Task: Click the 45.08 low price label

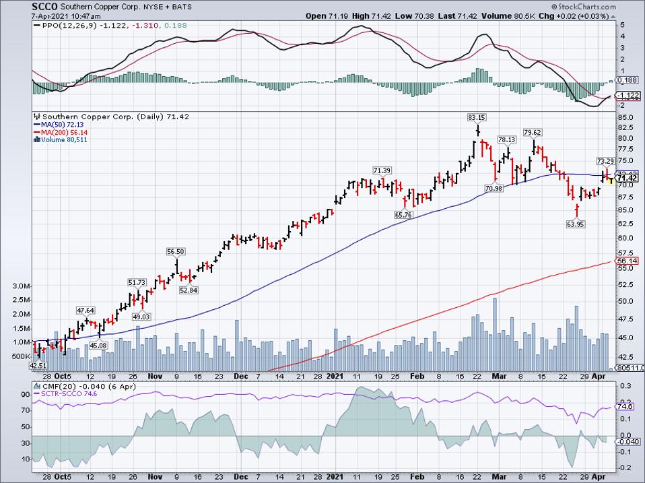Action: coord(98,346)
